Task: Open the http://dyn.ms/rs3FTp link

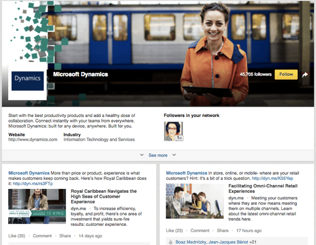Action: (33, 183)
